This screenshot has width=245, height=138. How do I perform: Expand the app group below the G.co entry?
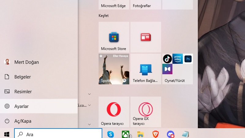(89, 125)
